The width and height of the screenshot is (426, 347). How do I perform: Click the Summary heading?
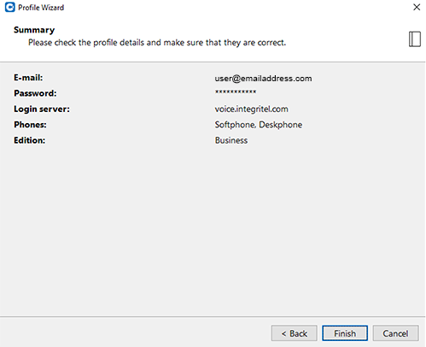(x=34, y=30)
